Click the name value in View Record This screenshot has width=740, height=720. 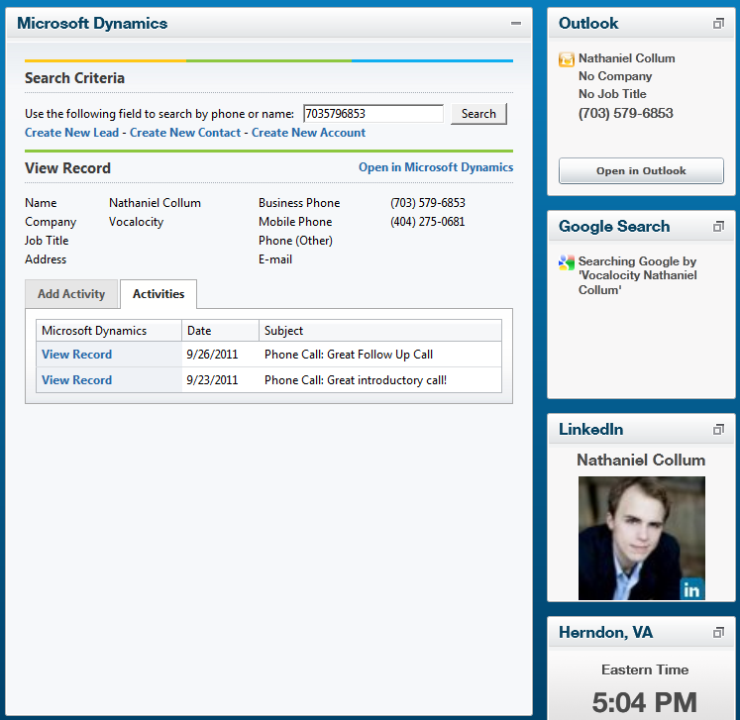point(155,203)
